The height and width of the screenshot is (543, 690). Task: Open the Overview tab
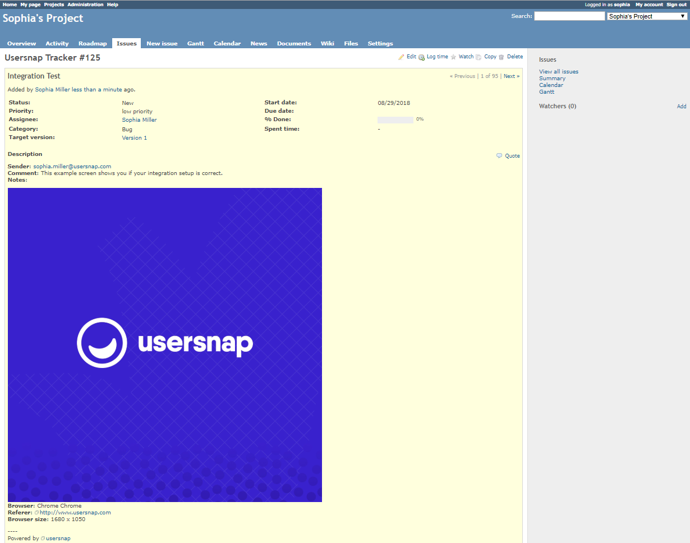21,44
